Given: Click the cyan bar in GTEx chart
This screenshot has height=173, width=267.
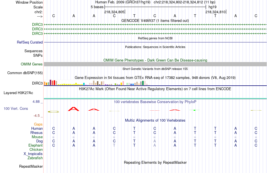Looking at the screenshot, I should pyautogui.click(x=84, y=84).
